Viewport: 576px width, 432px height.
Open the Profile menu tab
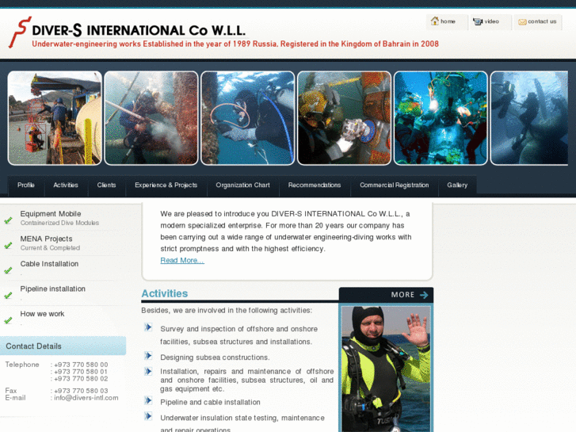[x=26, y=185]
